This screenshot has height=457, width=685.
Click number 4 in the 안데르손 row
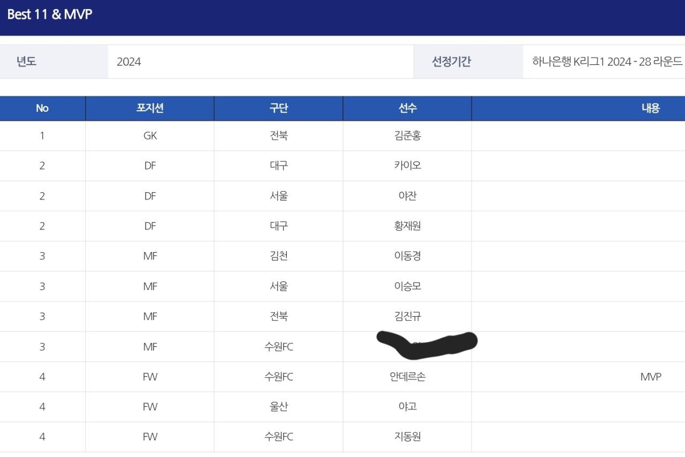pos(42,377)
